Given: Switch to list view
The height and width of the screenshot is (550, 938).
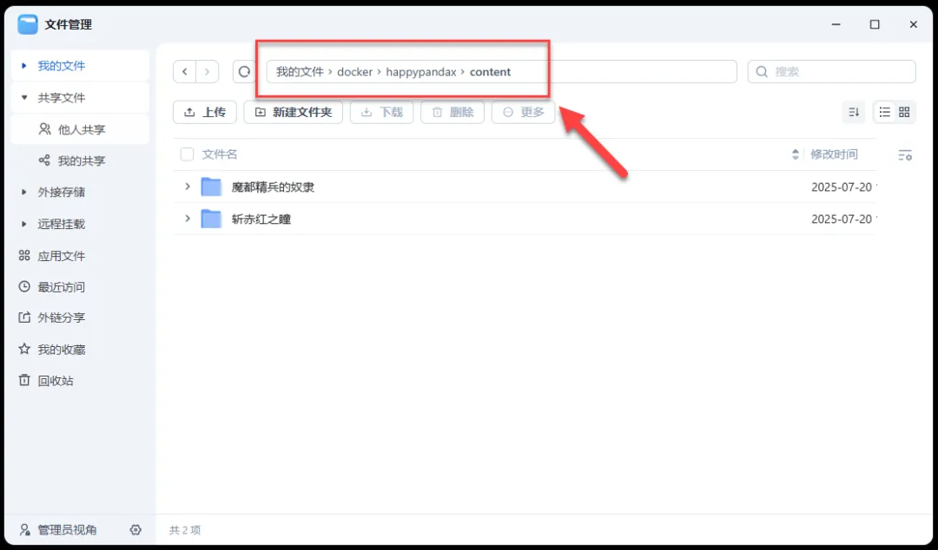Looking at the screenshot, I should 885,112.
